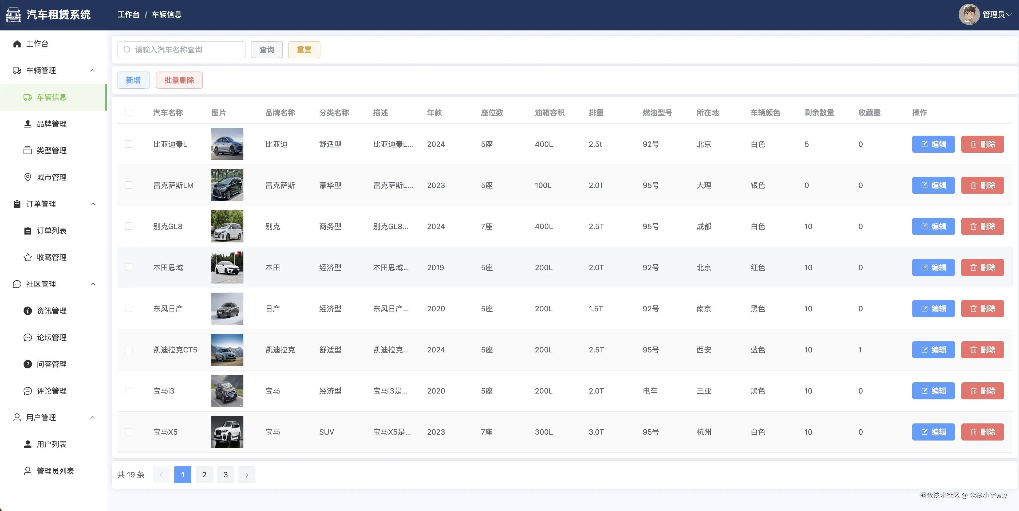Screen dimensions: 1019x511
Task: Click the info icon for 资讯管理
Action: (x=27, y=311)
